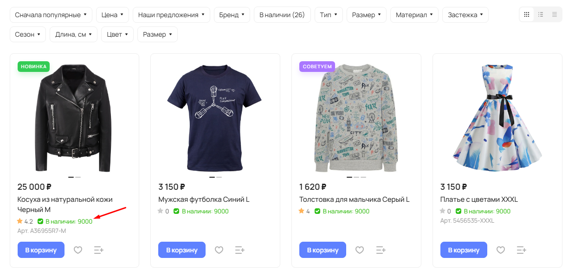Click compare icon for blue t-shirt
The width and height of the screenshot is (581, 270).
(x=239, y=250)
